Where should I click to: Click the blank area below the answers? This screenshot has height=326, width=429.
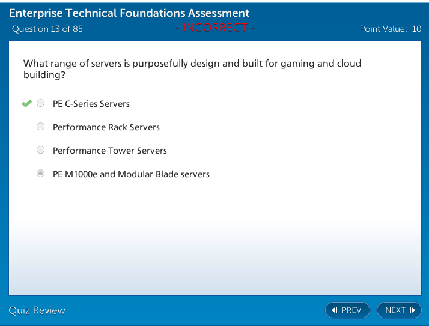[x=214, y=240]
